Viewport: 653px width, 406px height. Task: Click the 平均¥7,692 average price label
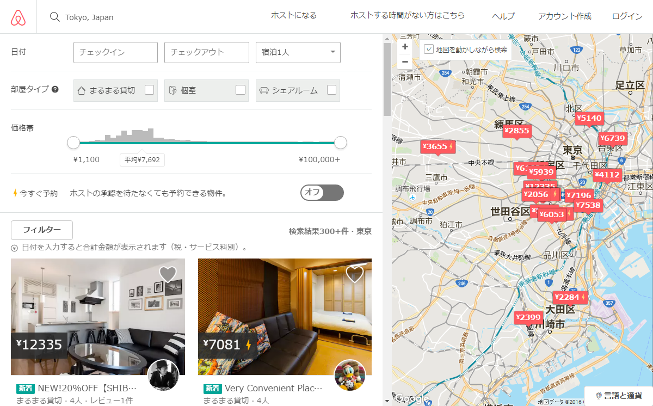[142, 160]
